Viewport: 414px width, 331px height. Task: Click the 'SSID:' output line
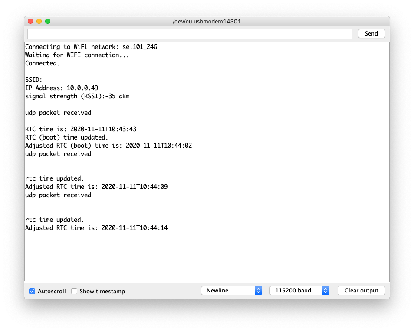coord(33,80)
